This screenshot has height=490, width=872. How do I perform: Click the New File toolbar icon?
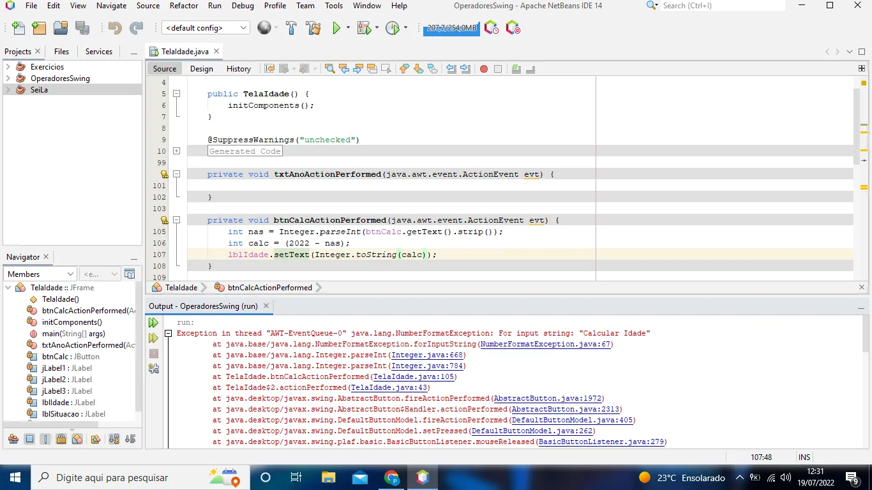click(19, 28)
